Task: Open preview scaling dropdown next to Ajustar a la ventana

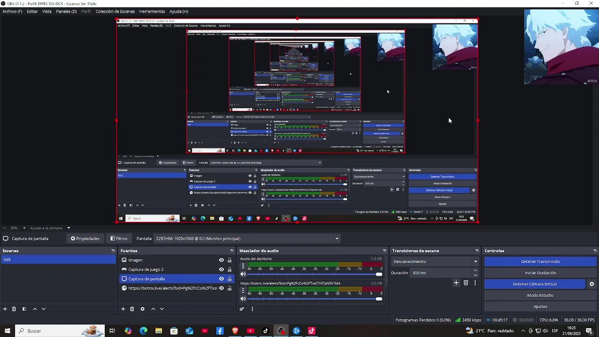Action: click(68, 228)
